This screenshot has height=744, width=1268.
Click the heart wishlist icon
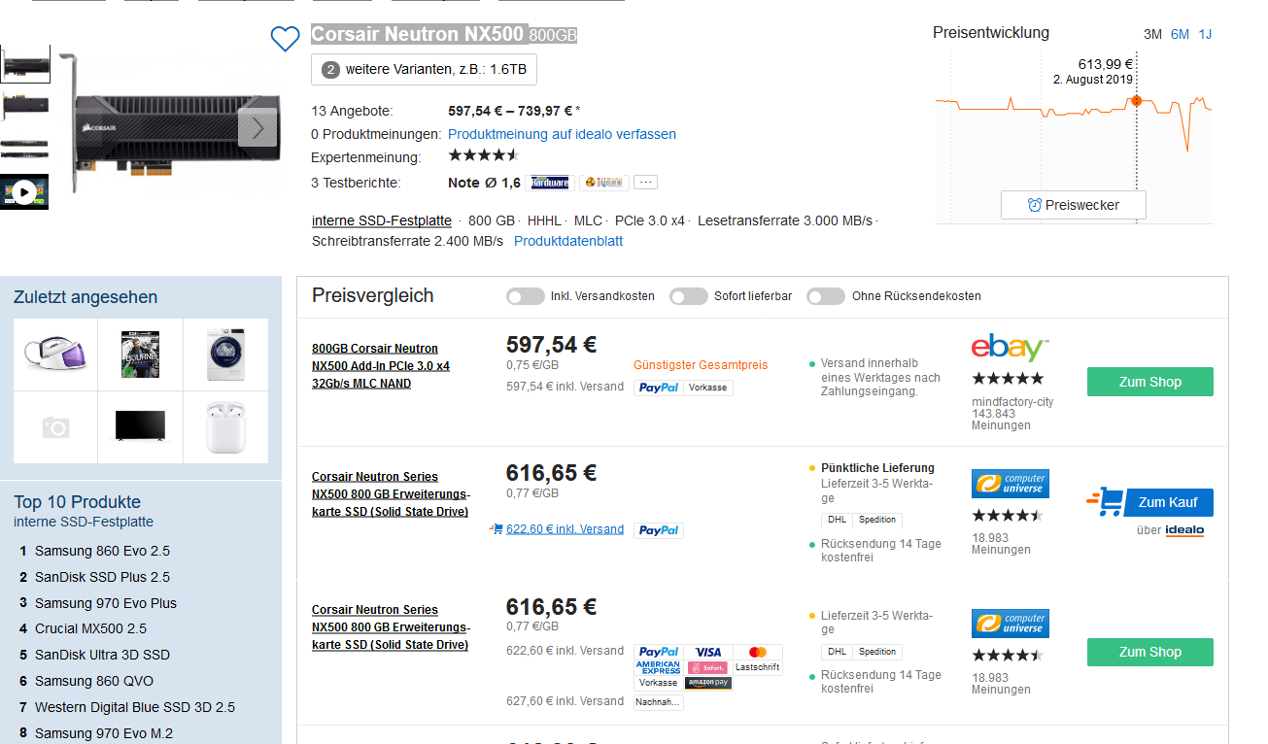tap(285, 39)
